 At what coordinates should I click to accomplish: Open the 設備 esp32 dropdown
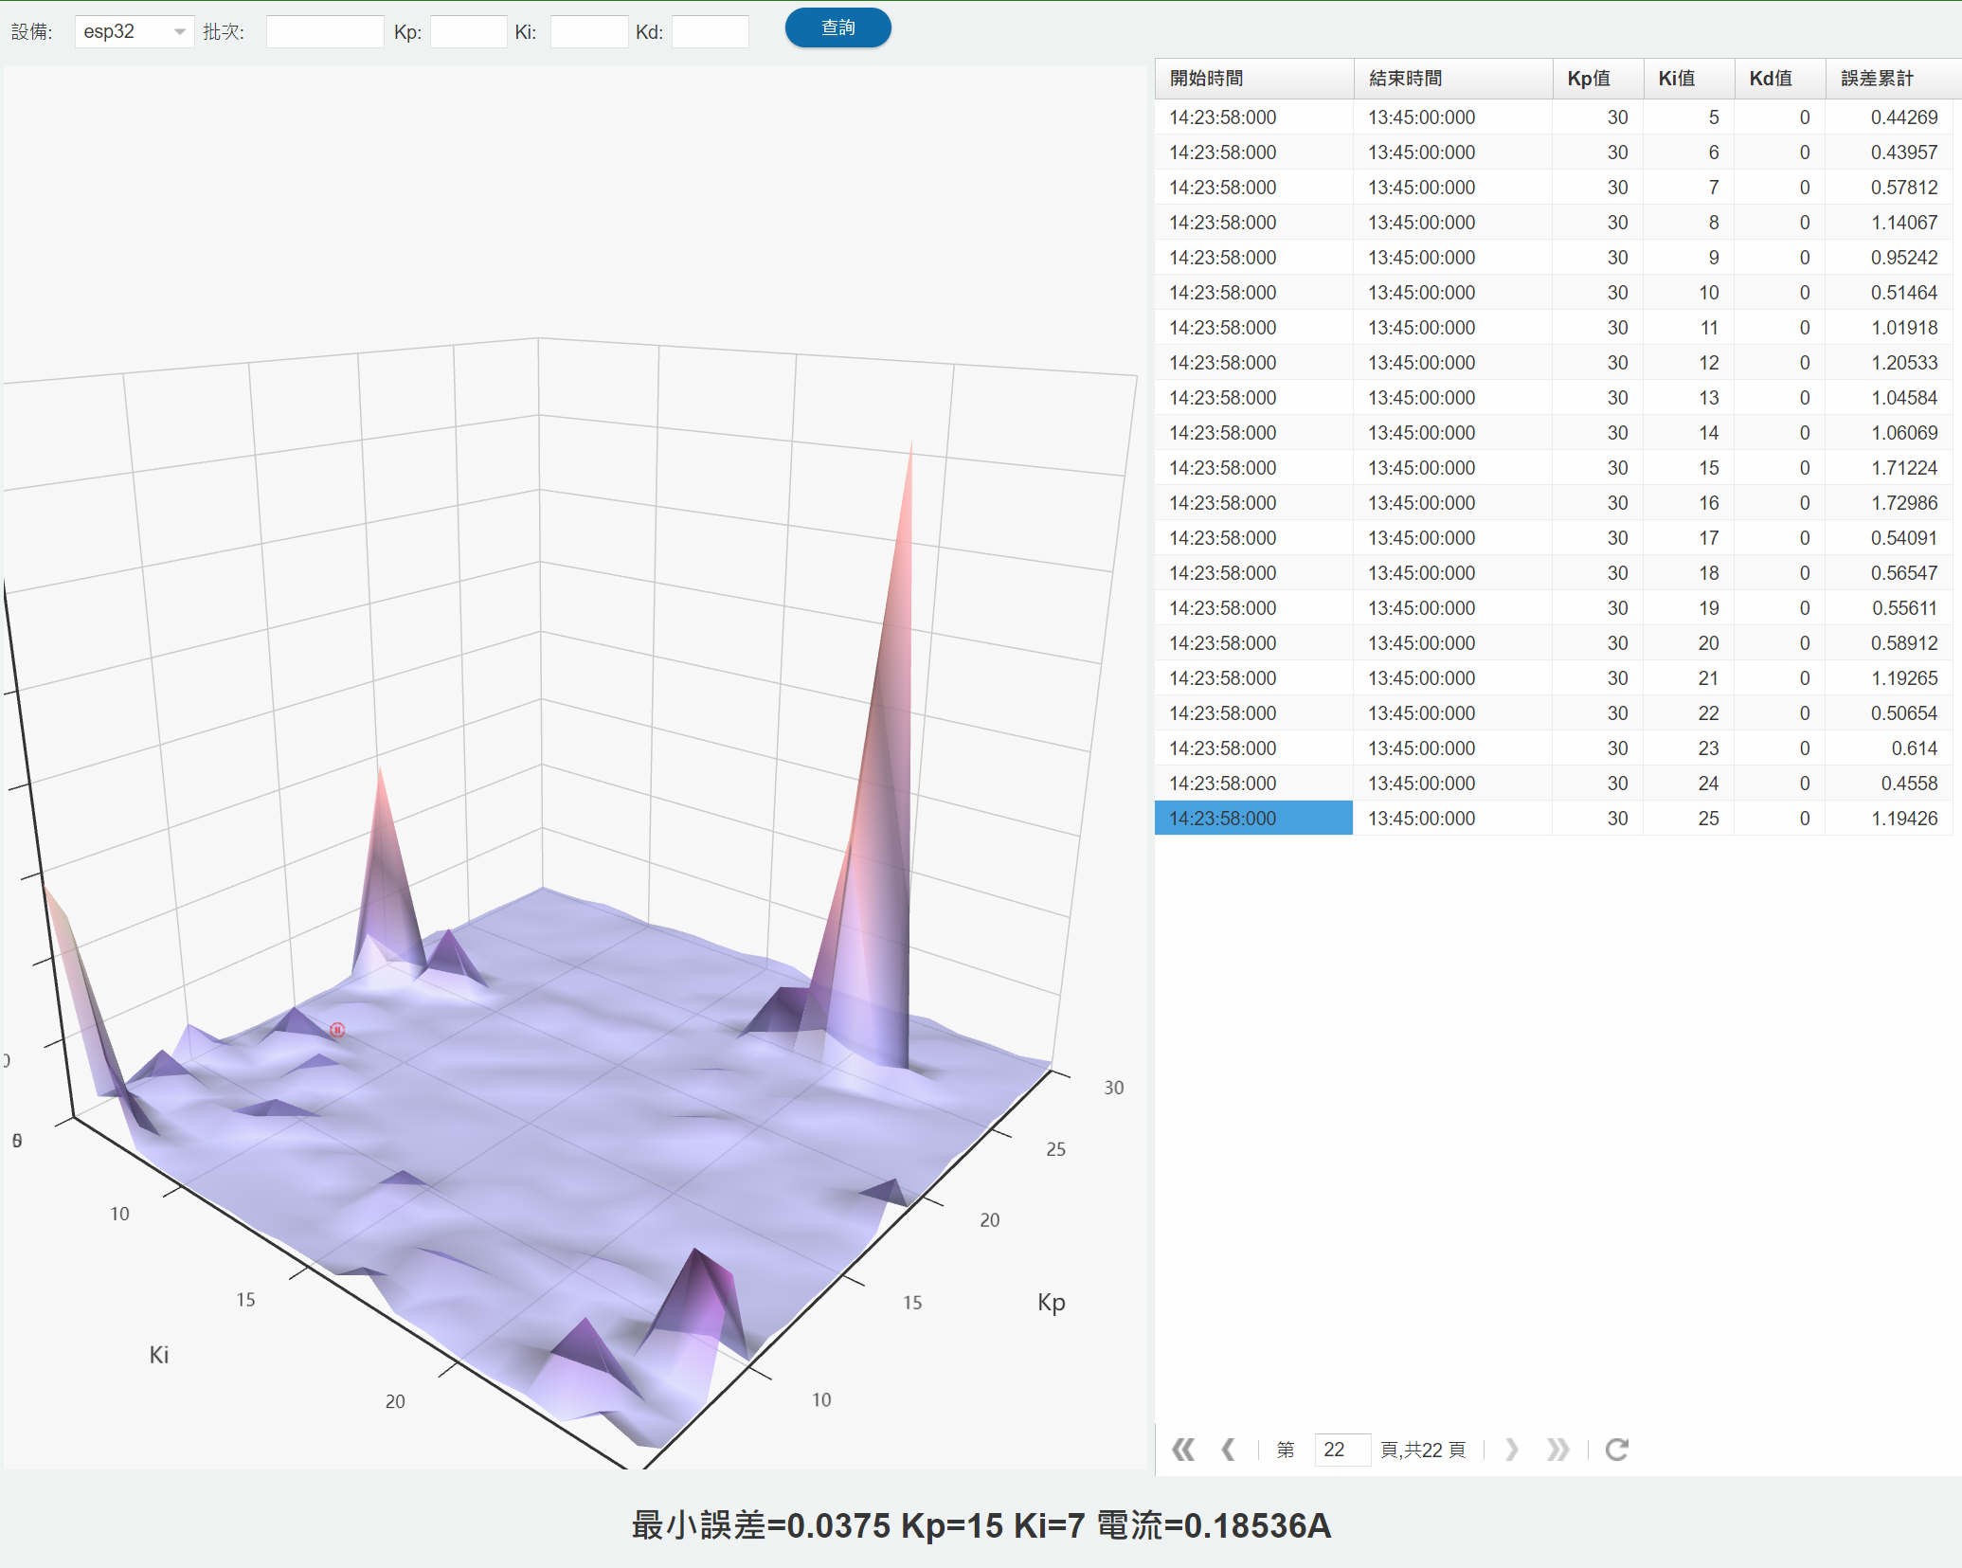[134, 31]
